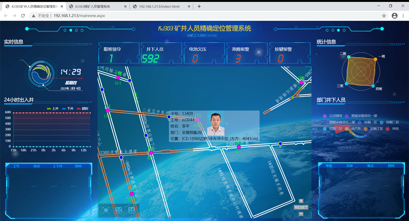Click the 李平 employee photo in popup
The height and width of the screenshot is (221, 409).
coord(216,124)
